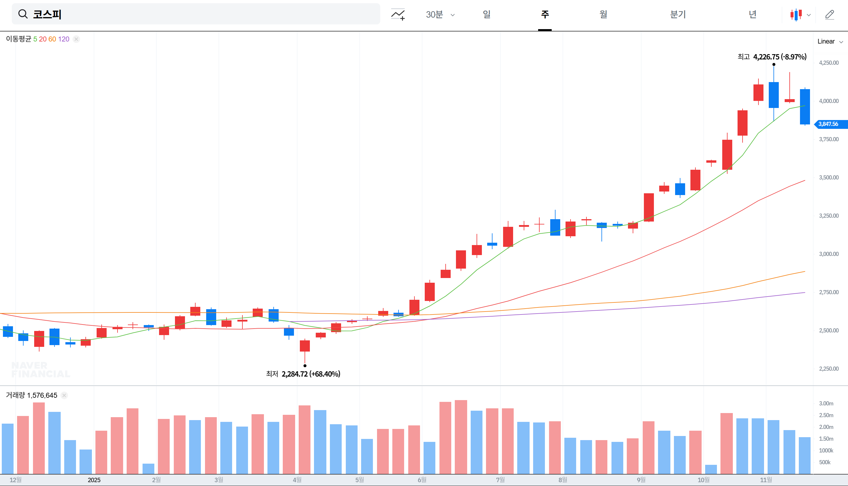Open the Linear scale dropdown
The height and width of the screenshot is (486, 848).
click(830, 41)
